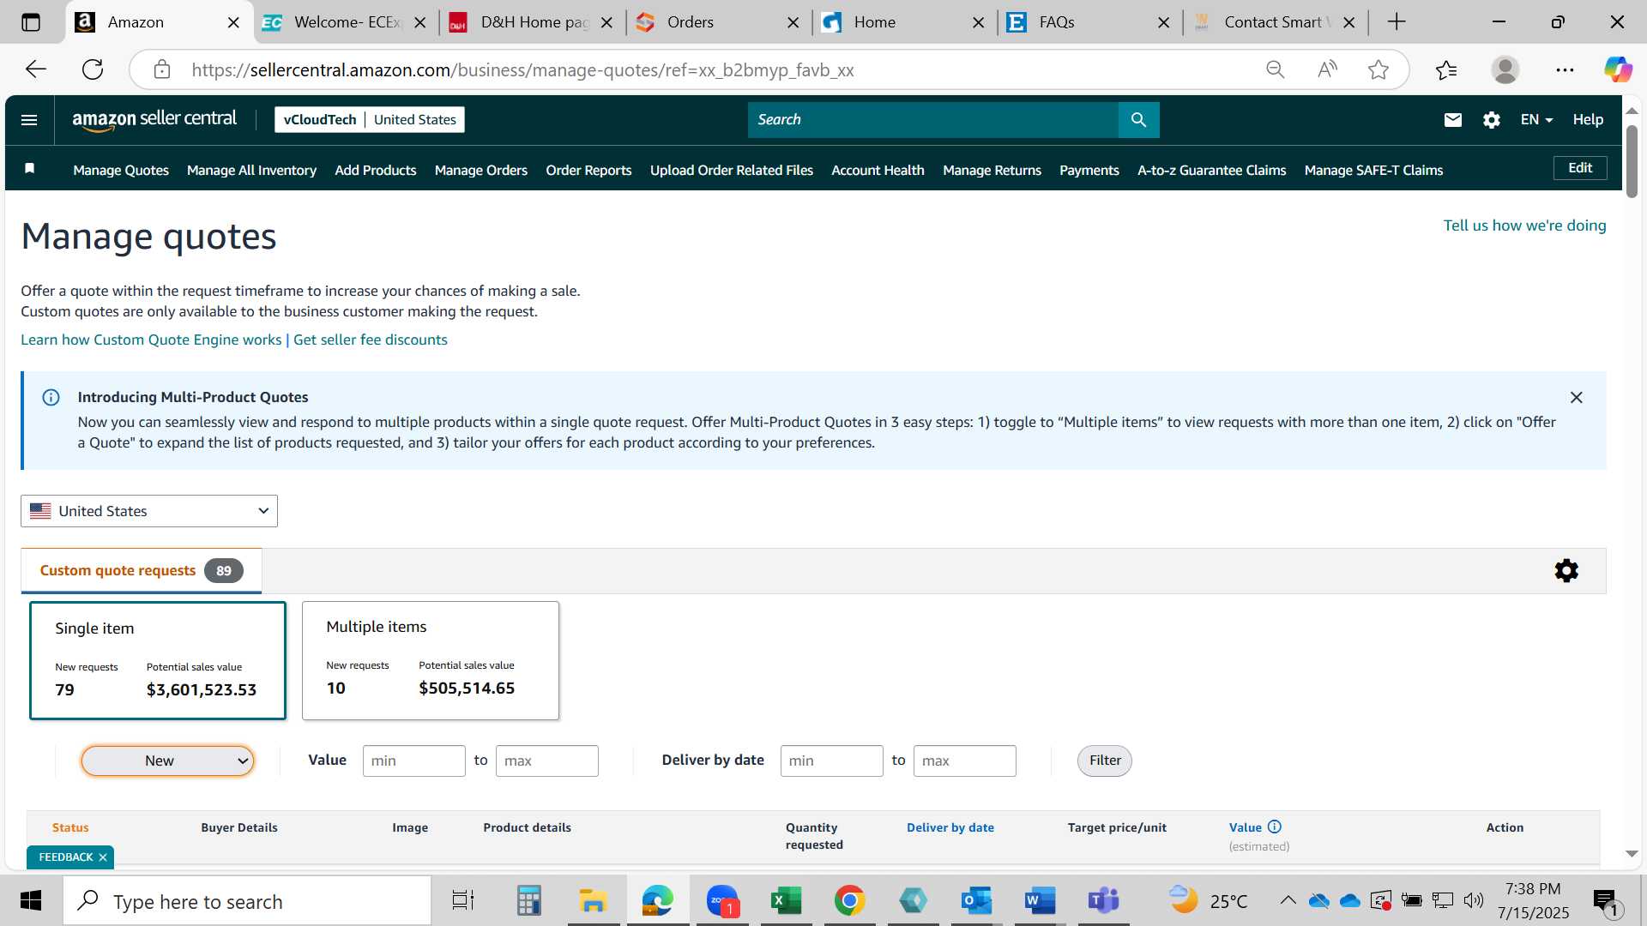
Task: Click the page vertical scrollbar
Action: [1632, 163]
